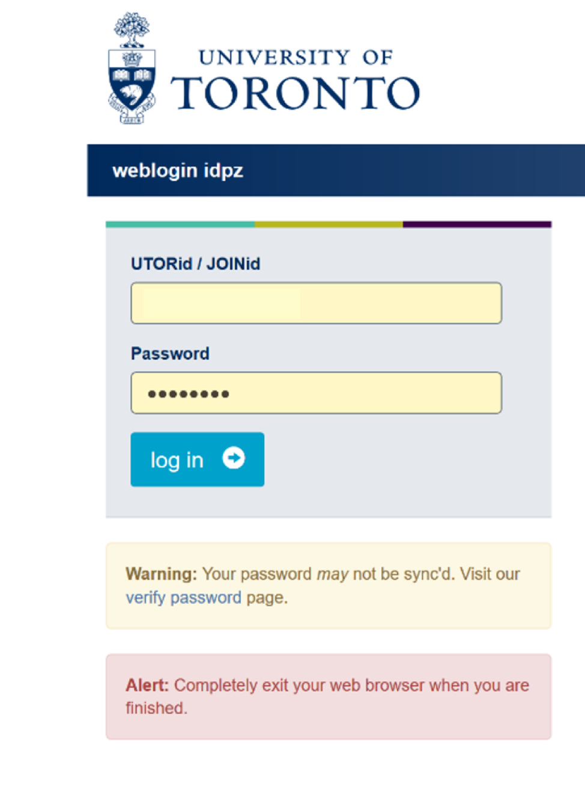Click the olive yellow color bar segment
The image size is (585, 787).
coord(329,225)
